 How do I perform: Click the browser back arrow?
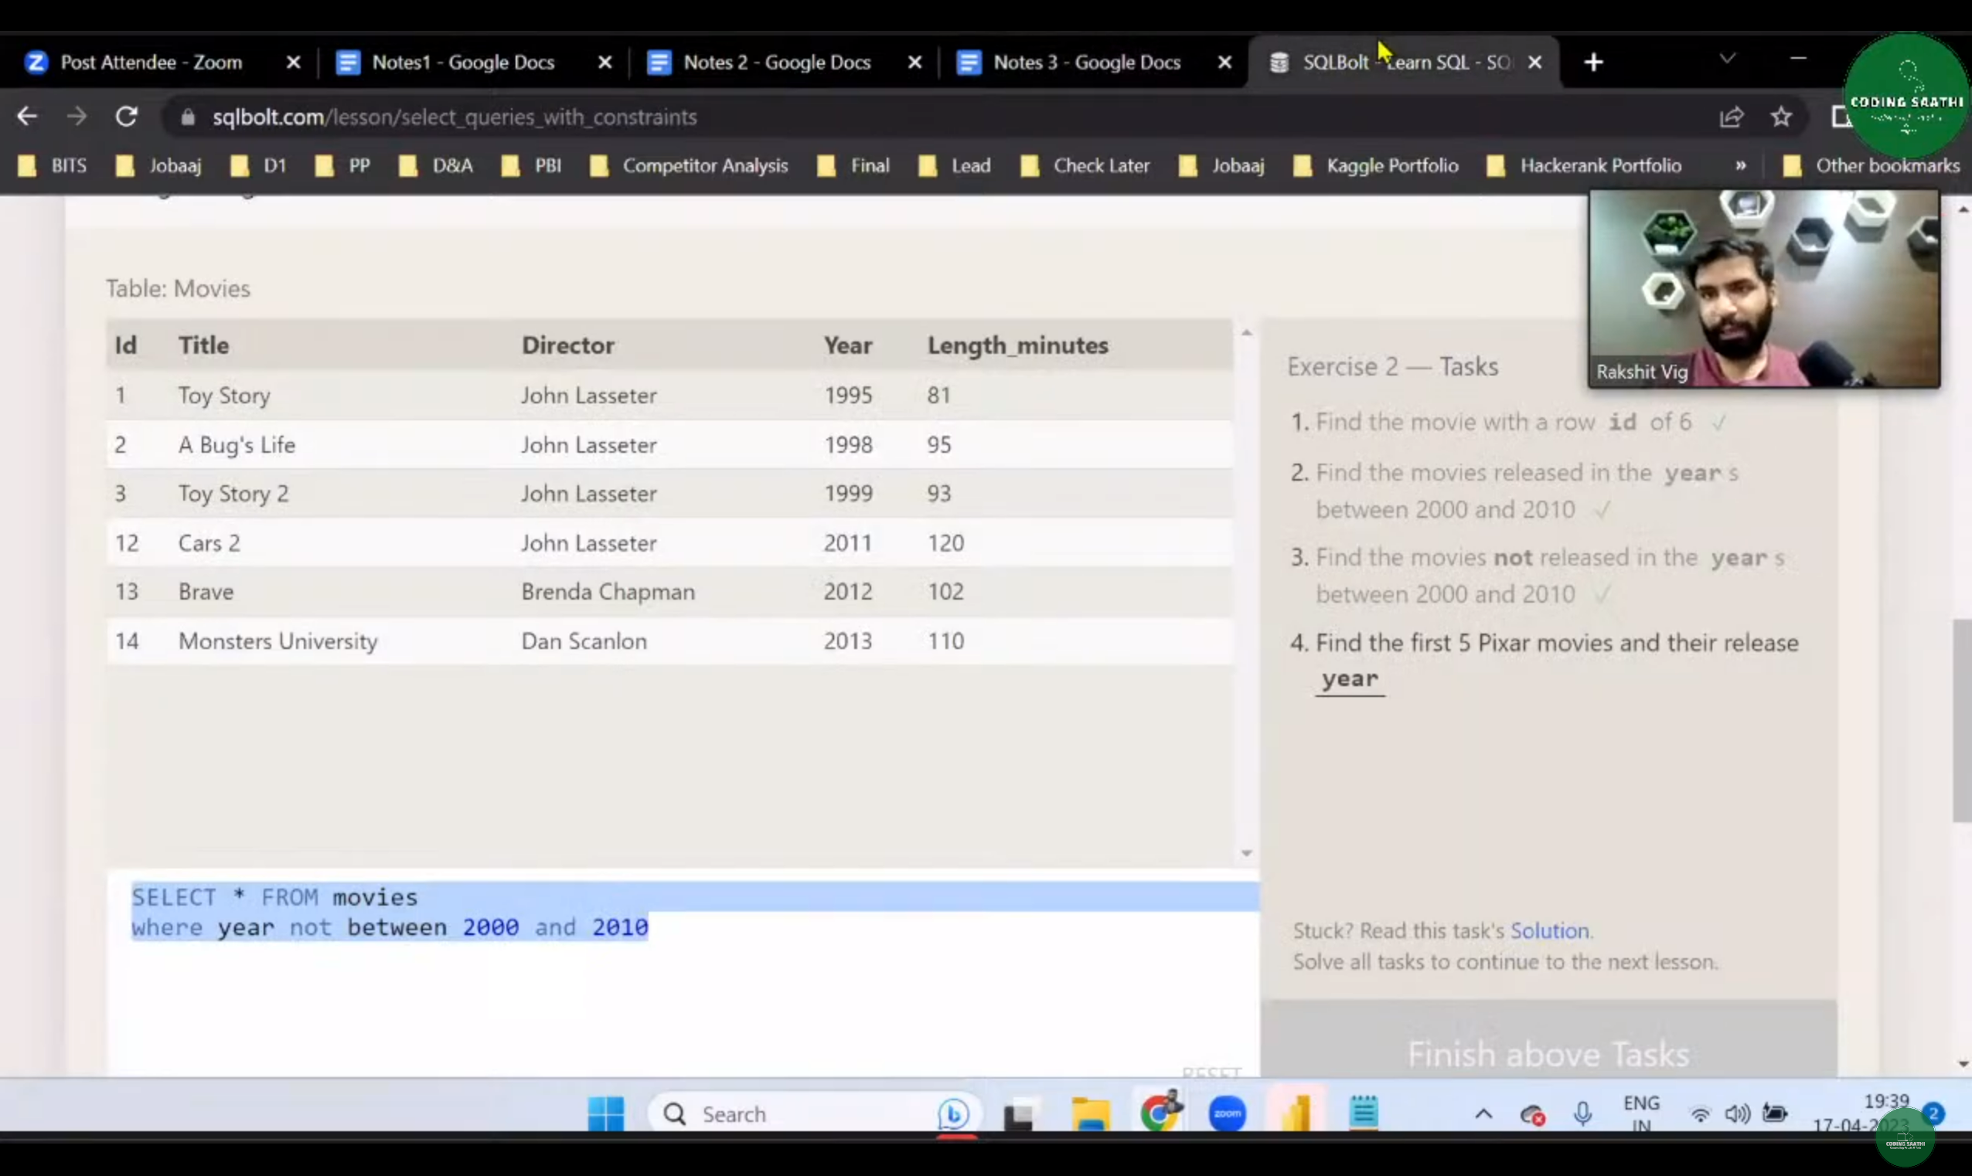(27, 117)
